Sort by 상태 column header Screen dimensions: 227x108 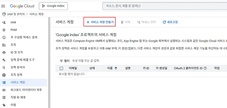click(x=92, y=68)
